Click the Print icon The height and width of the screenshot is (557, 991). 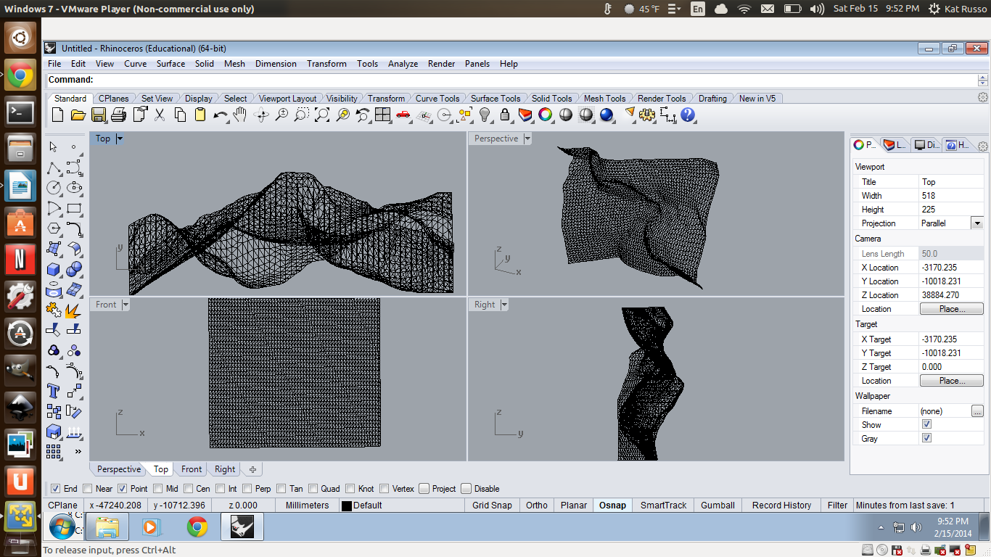(119, 115)
